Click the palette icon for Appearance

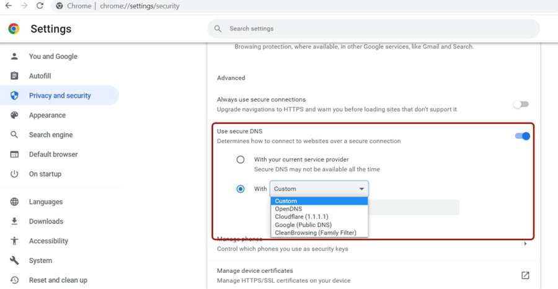point(14,115)
